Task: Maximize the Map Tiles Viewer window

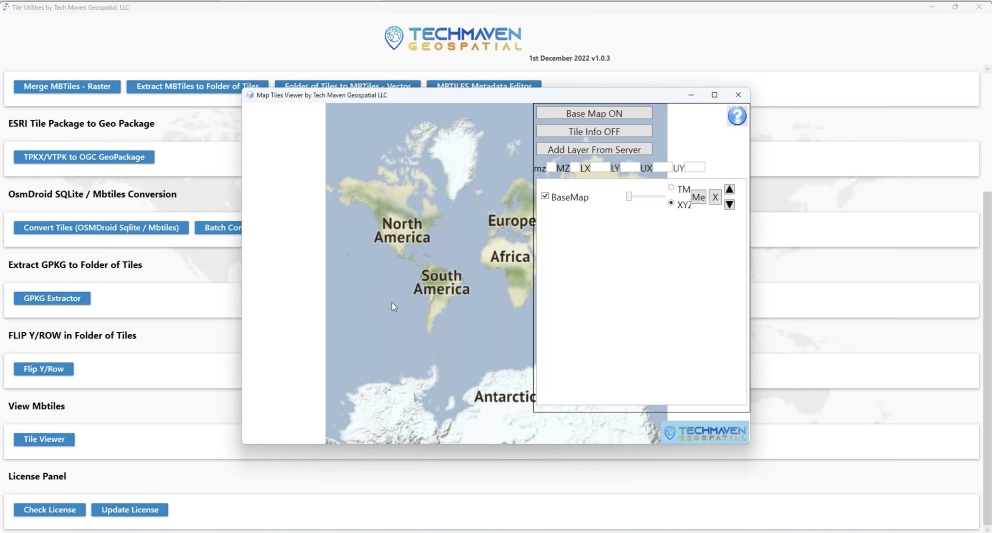Action: [715, 95]
